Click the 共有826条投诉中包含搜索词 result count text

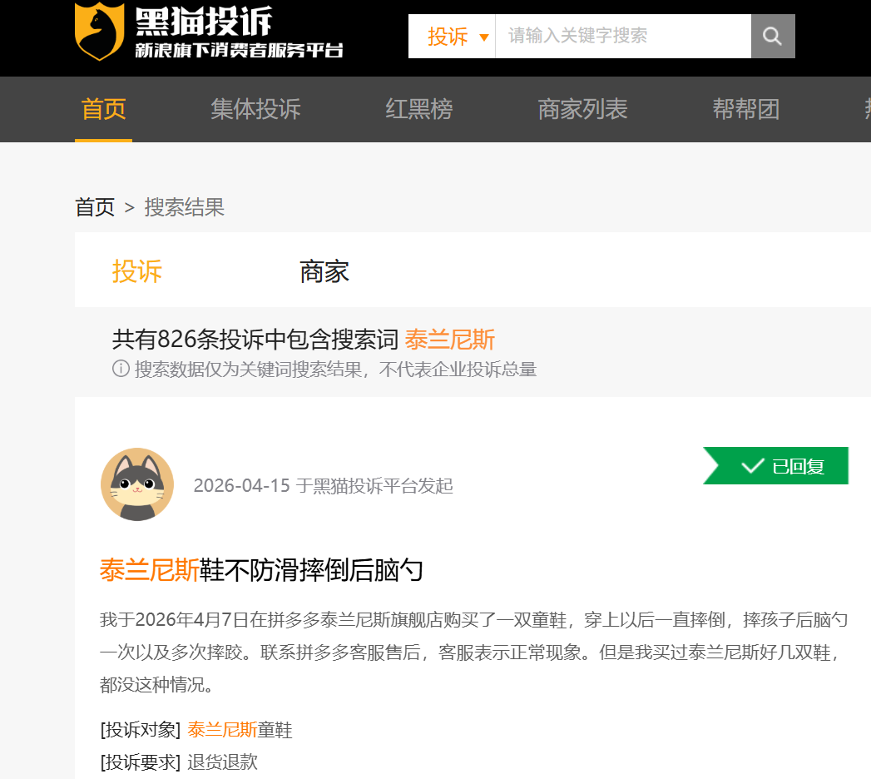click(255, 340)
